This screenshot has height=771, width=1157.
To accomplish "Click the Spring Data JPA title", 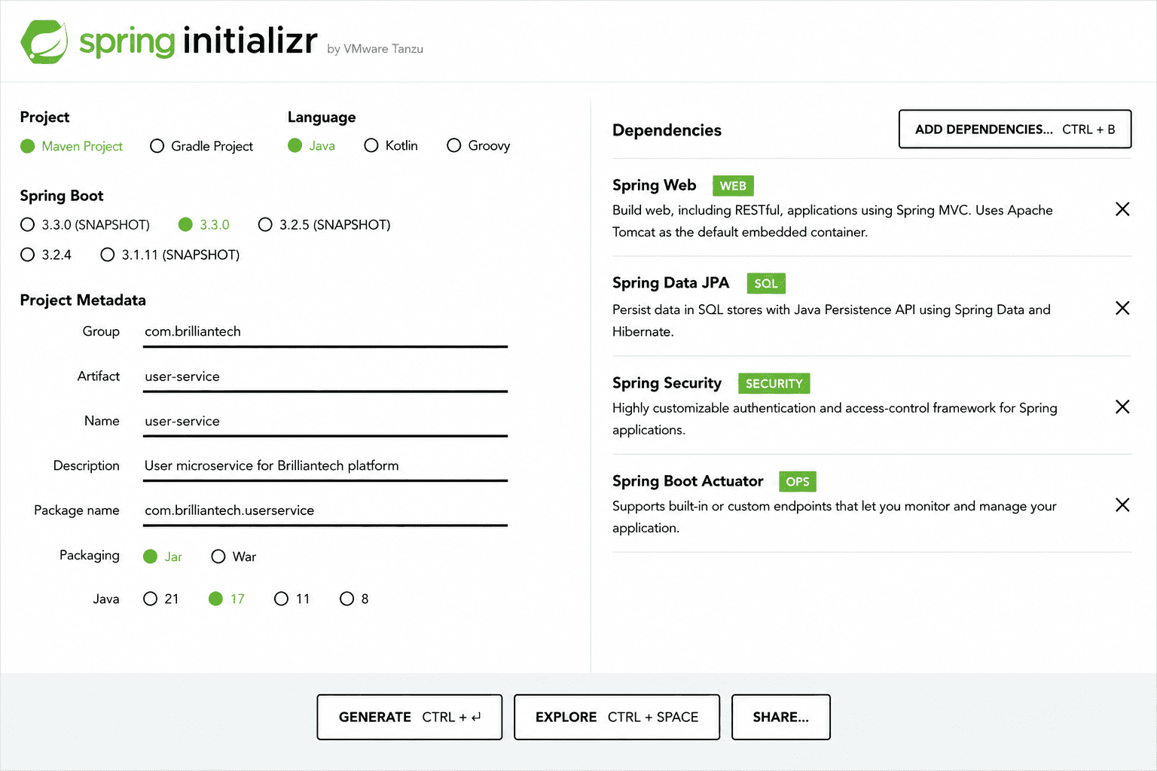I will (x=670, y=283).
